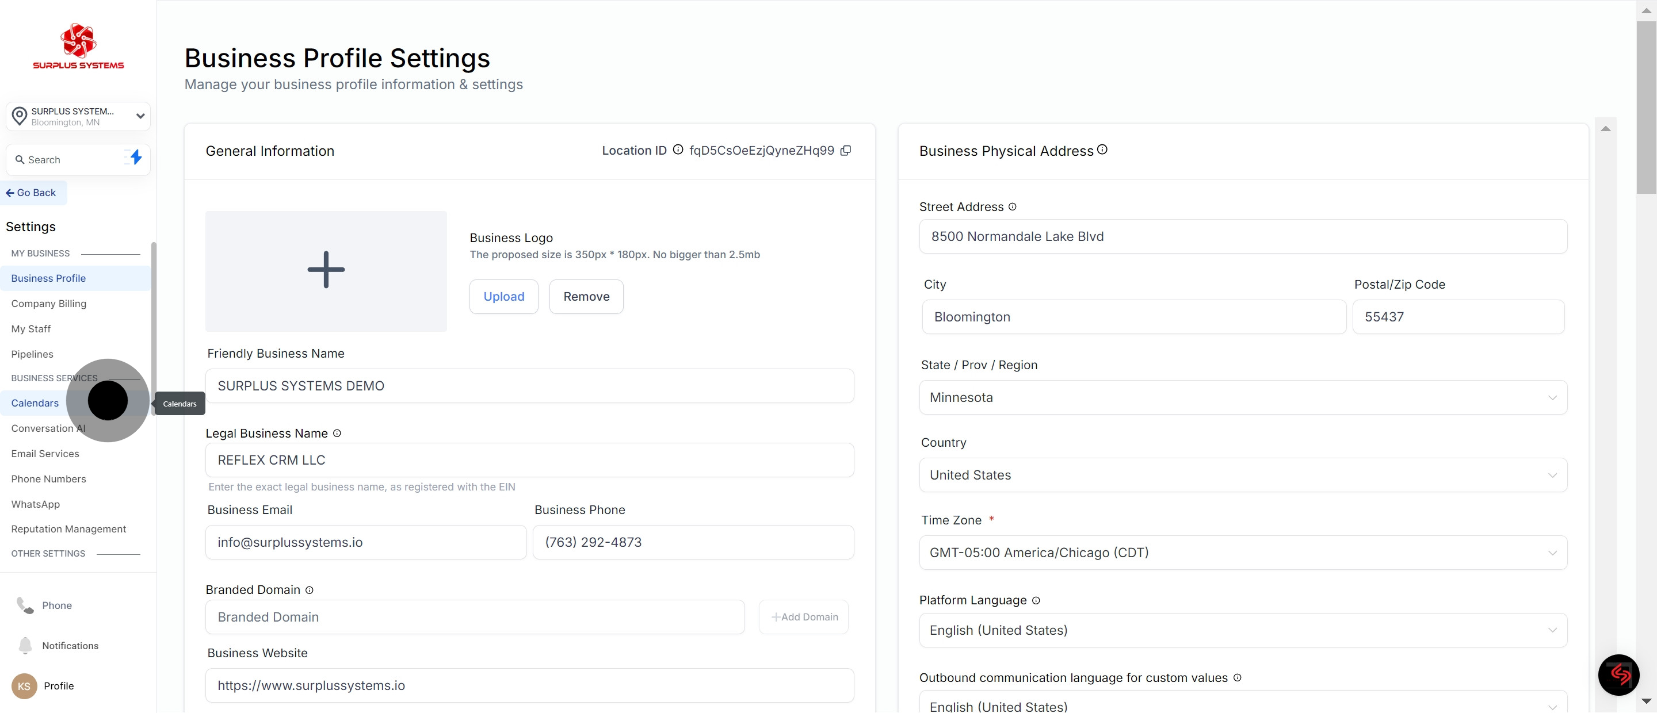Viewport: 1657px width, 713px height.
Task: Open the Country dropdown
Action: coord(1243,475)
